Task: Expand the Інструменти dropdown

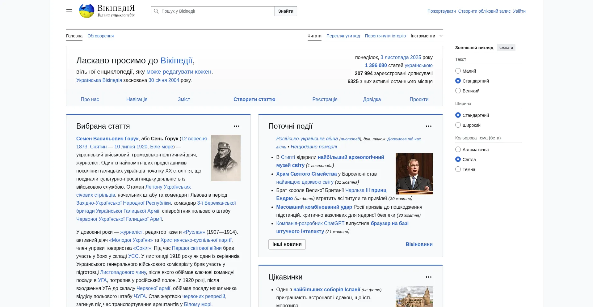Action: pos(426,36)
